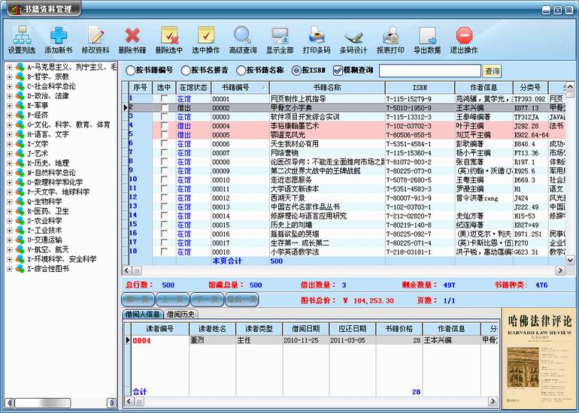
Task: Expand the T-工业技术 tree node
Action: point(10,231)
